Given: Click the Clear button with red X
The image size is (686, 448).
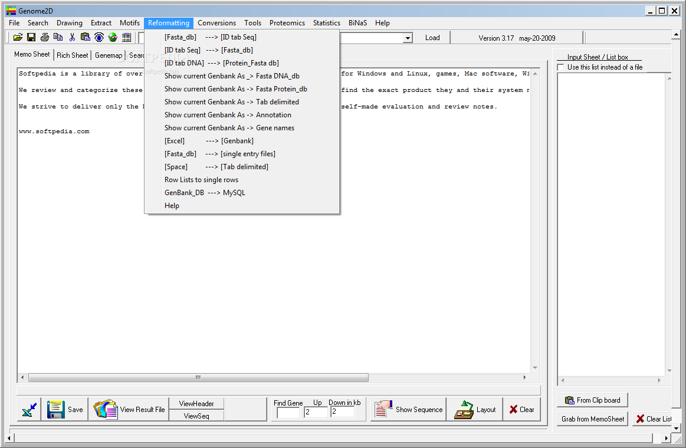Looking at the screenshot, I should pyautogui.click(x=522, y=410).
